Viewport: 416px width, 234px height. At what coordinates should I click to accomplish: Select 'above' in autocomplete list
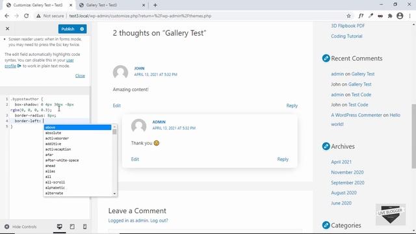tap(78, 127)
